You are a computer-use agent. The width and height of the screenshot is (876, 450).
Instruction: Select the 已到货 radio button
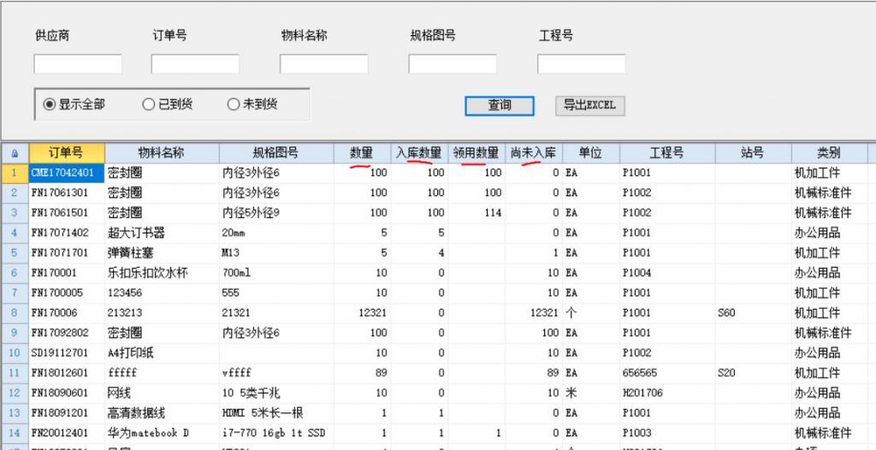coord(148,104)
